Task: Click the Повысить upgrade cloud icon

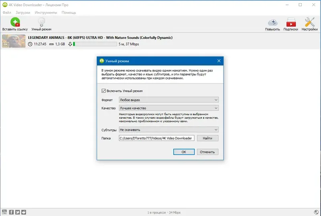Action: coord(272,22)
